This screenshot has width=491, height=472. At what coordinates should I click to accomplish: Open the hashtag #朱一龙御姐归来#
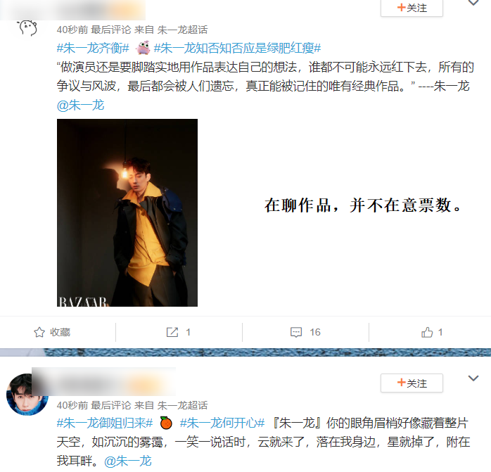click(105, 423)
